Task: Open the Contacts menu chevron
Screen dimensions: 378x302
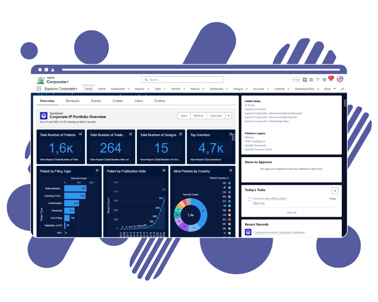Action: pos(289,89)
